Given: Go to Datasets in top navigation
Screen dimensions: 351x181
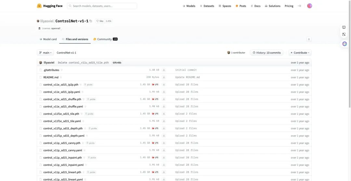Looking at the screenshot, I should coord(207,6).
